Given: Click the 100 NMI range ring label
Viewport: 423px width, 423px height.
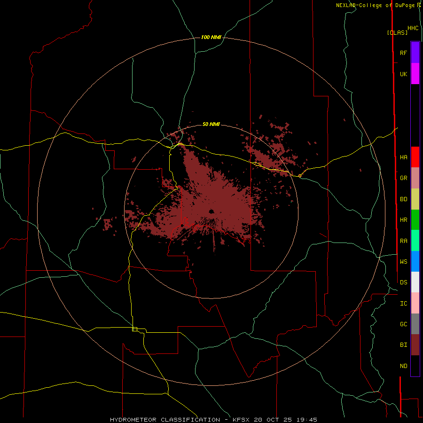Looking at the screenshot, I should (x=211, y=37).
